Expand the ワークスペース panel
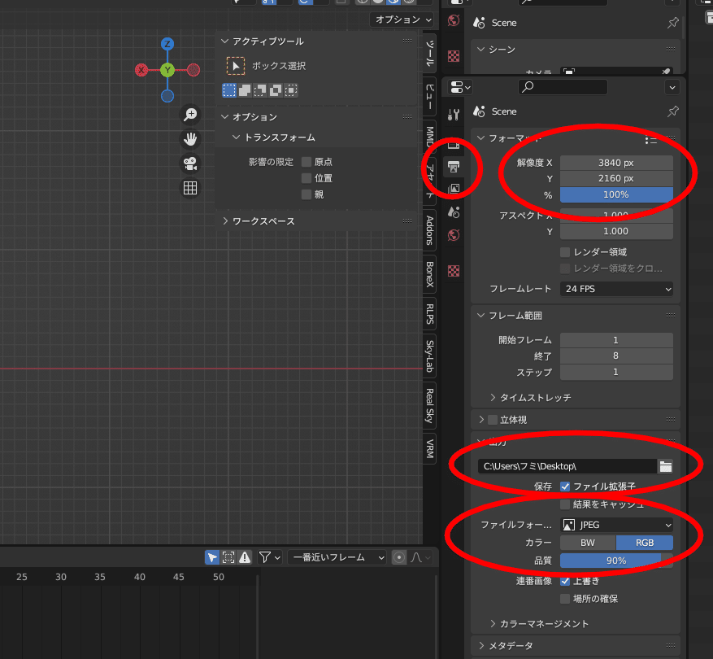The width and height of the screenshot is (713, 659). click(225, 221)
